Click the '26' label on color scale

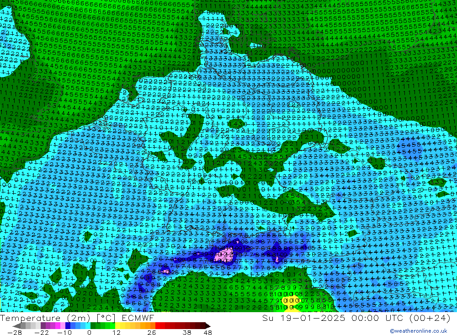point(152,333)
